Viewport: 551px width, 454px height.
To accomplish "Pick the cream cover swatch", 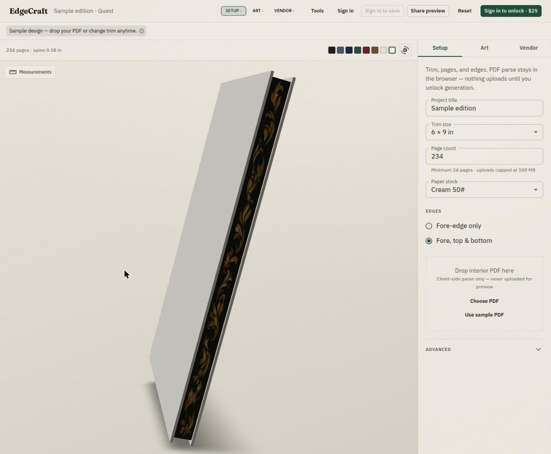I will click(x=384, y=50).
